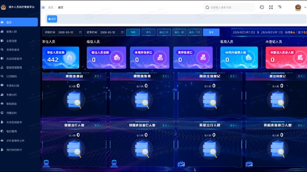Select the 首页 item in the sidebar
Screen dimensions: 307x172
[x=19, y=22]
